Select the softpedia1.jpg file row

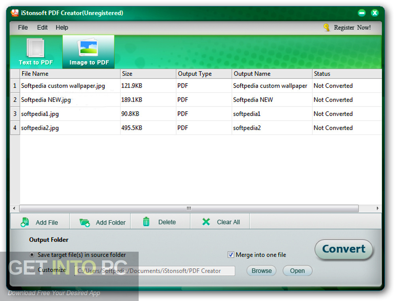pos(196,114)
